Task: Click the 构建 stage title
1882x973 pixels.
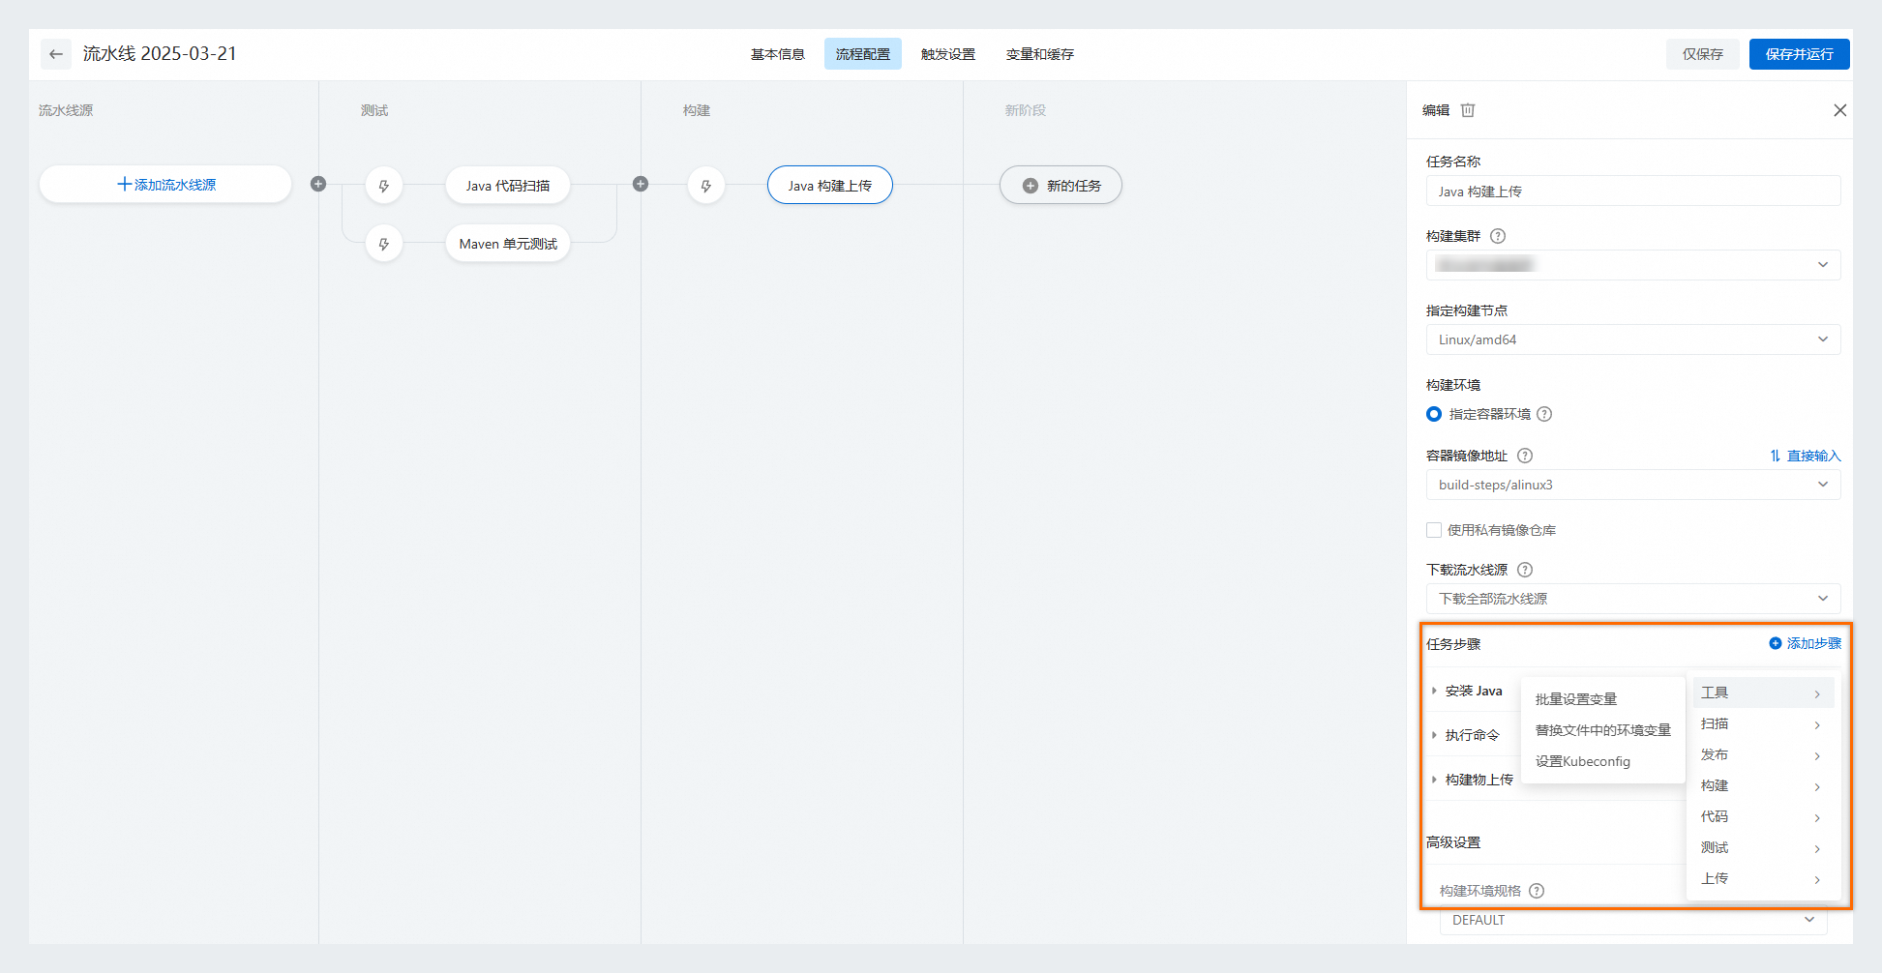Action: [697, 110]
